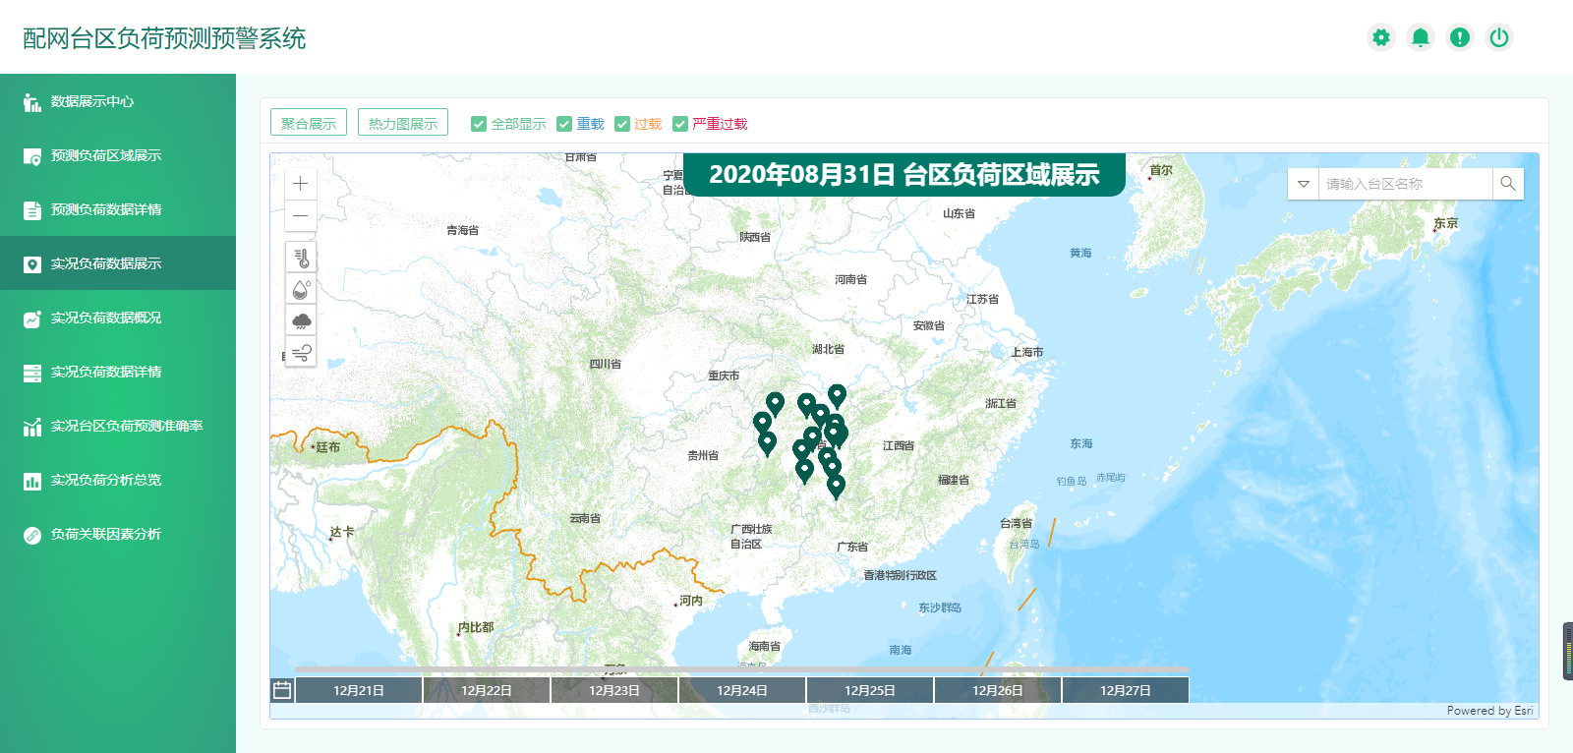Screen dimensions: 1573x753
Task: Open 预测负荷区域展示 menu item
Action: pyautogui.click(x=118, y=155)
